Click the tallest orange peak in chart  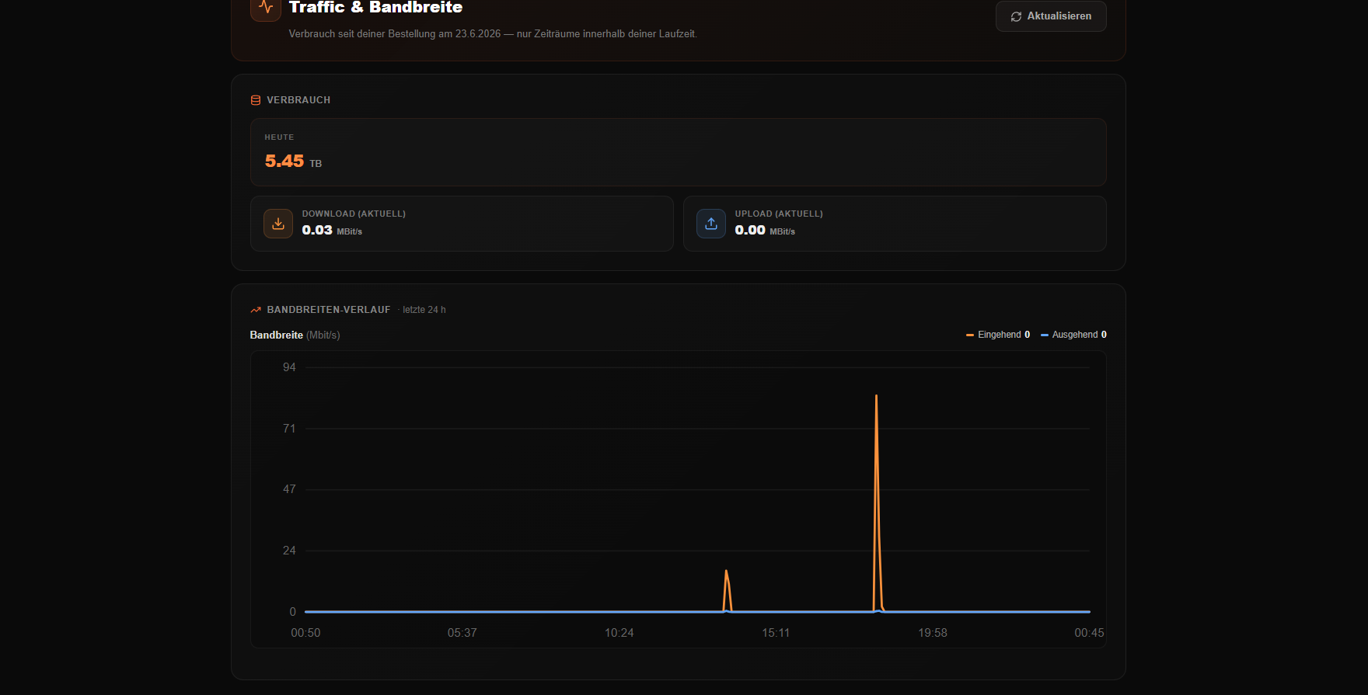click(x=876, y=396)
